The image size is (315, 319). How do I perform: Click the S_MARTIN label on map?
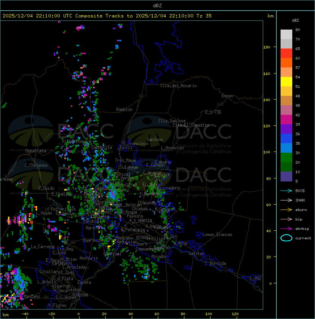143,221
